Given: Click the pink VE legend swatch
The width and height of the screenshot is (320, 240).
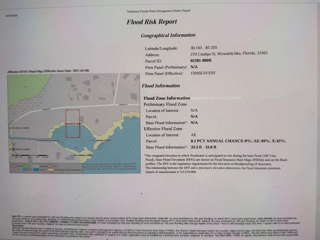Looking at the screenshot, I should [x=50, y=166].
